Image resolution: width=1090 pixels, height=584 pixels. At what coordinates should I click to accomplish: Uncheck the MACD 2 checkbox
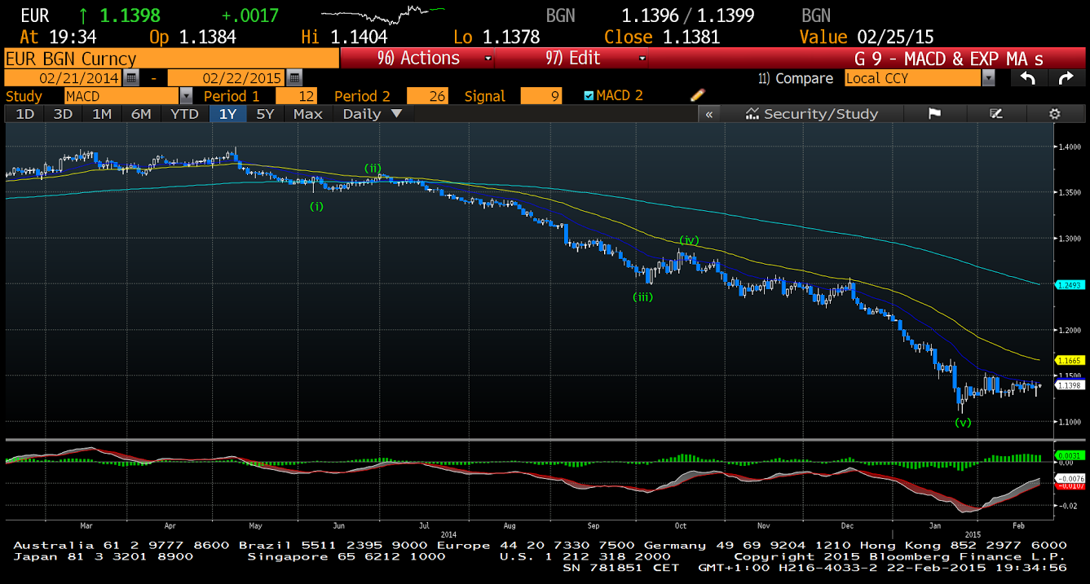coord(589,96)
